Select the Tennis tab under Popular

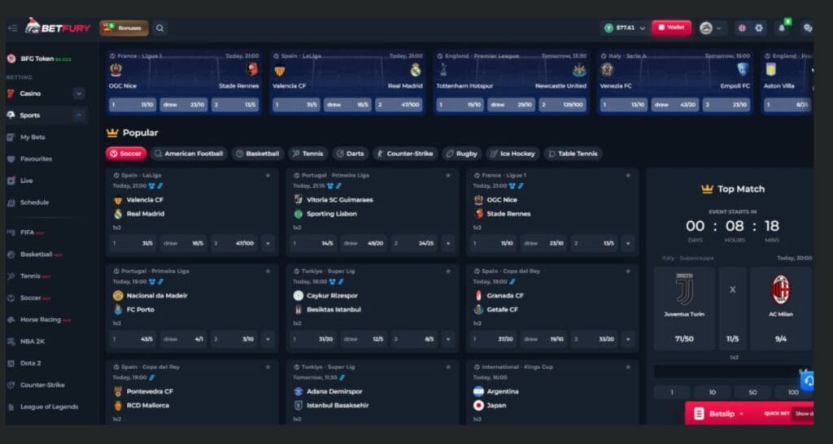(308, 154)
